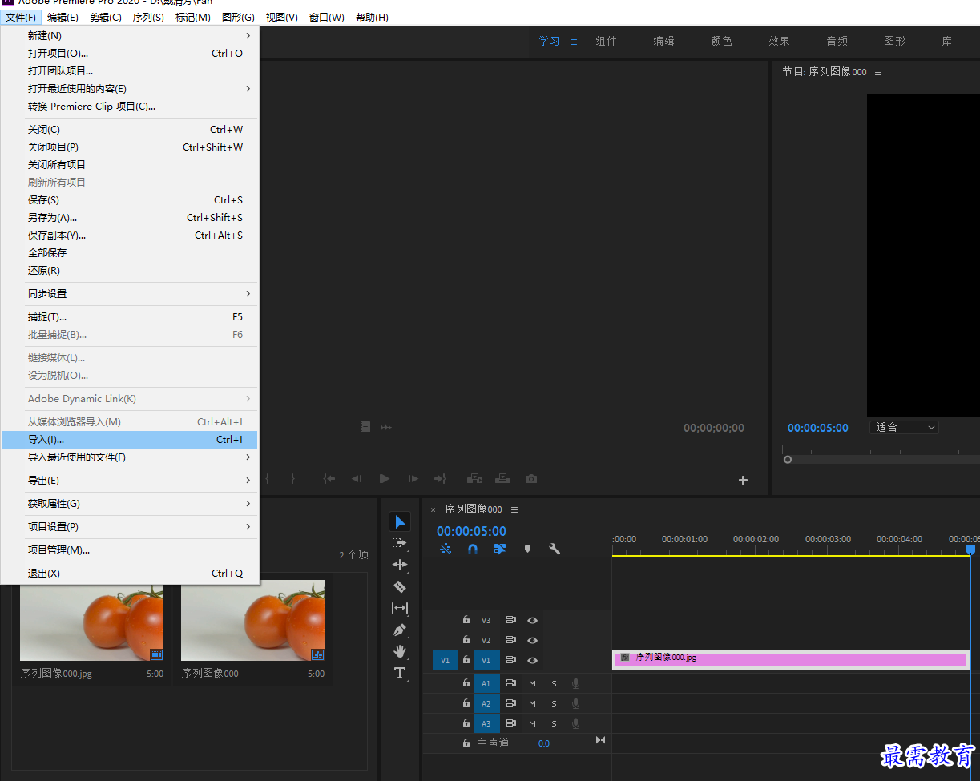The height and width of the screenshot is (781, 980).
Task: Toggle sync lock on track V3
Action: pyautogui.click(x=510, y=620)
